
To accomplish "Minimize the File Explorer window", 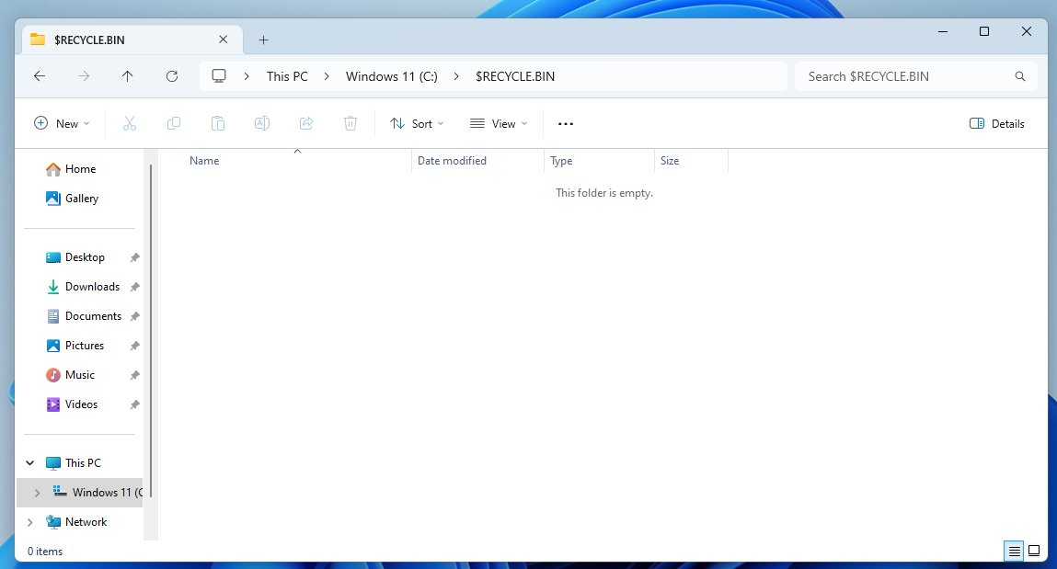I will (943, 31).
